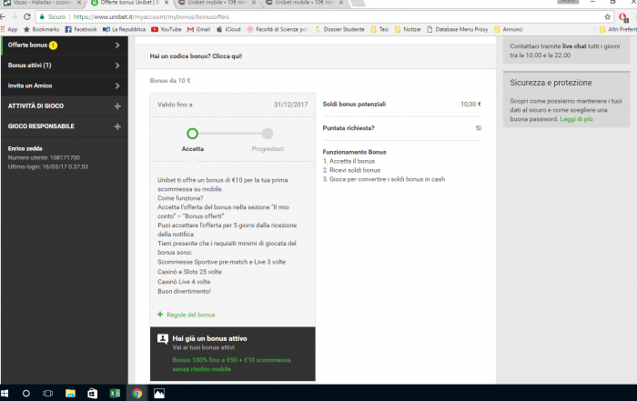Click the Sicurezza e protezione heading

point(551,83)
